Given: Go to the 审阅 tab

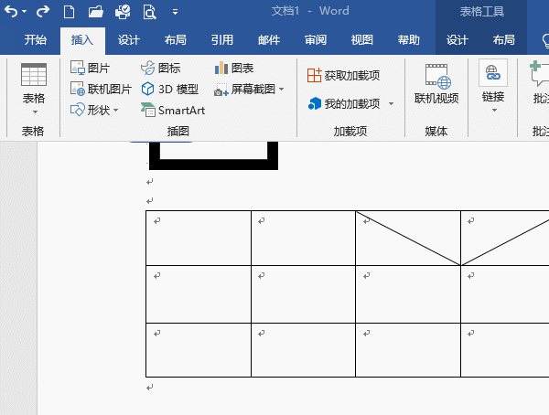Looking at the screenshot, I should 316,40.
